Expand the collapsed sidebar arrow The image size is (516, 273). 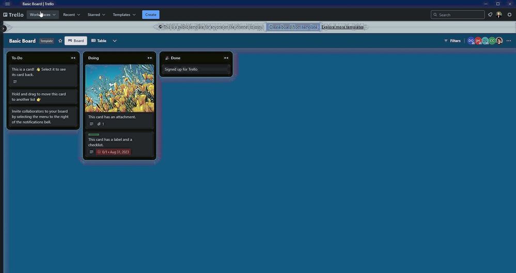[3, 28]
